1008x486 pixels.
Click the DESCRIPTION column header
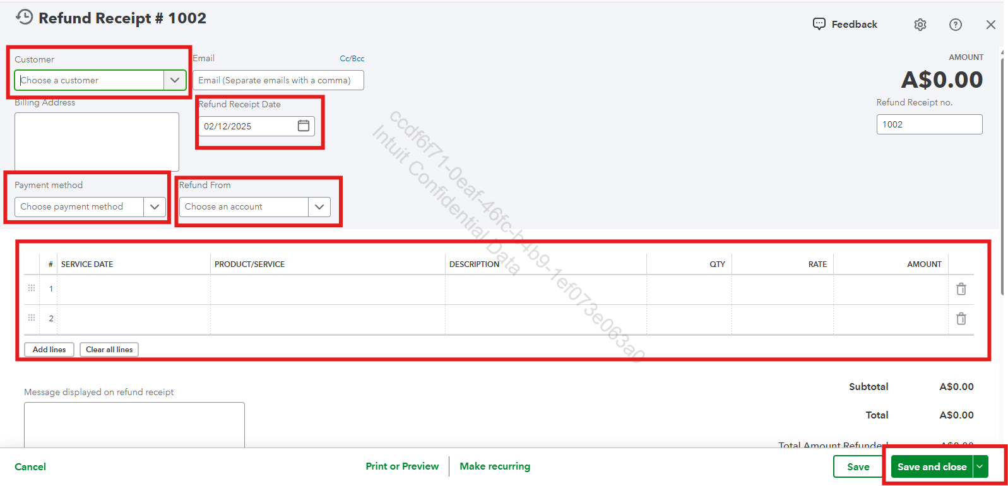click(474, 264)
